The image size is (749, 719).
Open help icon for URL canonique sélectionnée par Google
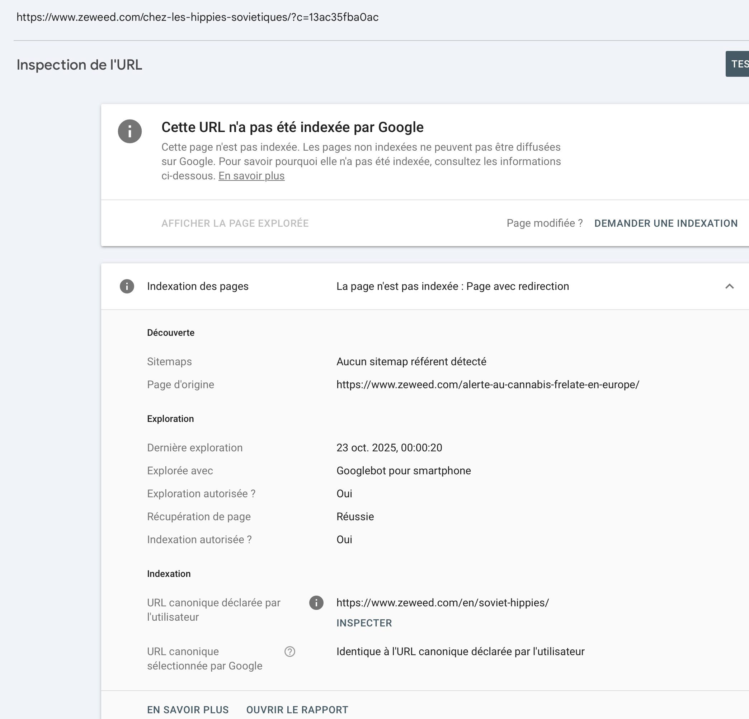pos(290,651)
